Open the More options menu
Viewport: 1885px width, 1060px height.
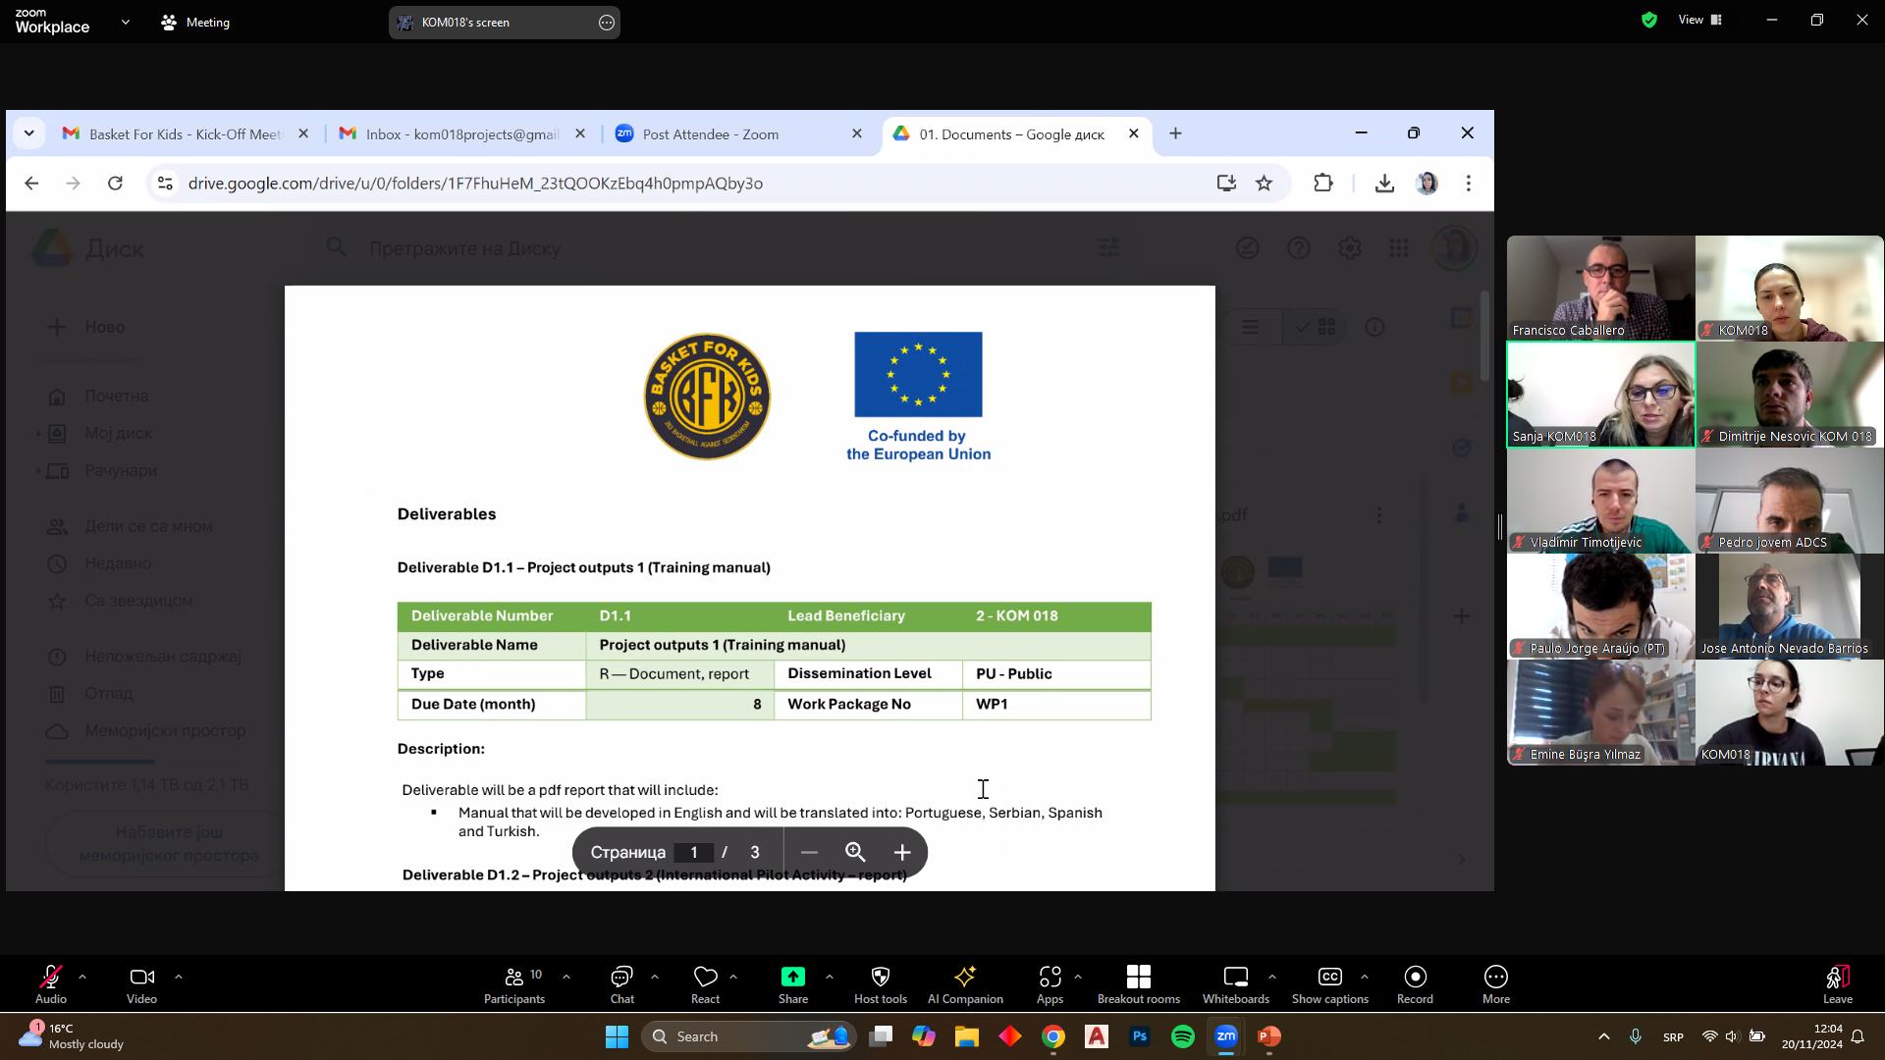(1496, 984)
